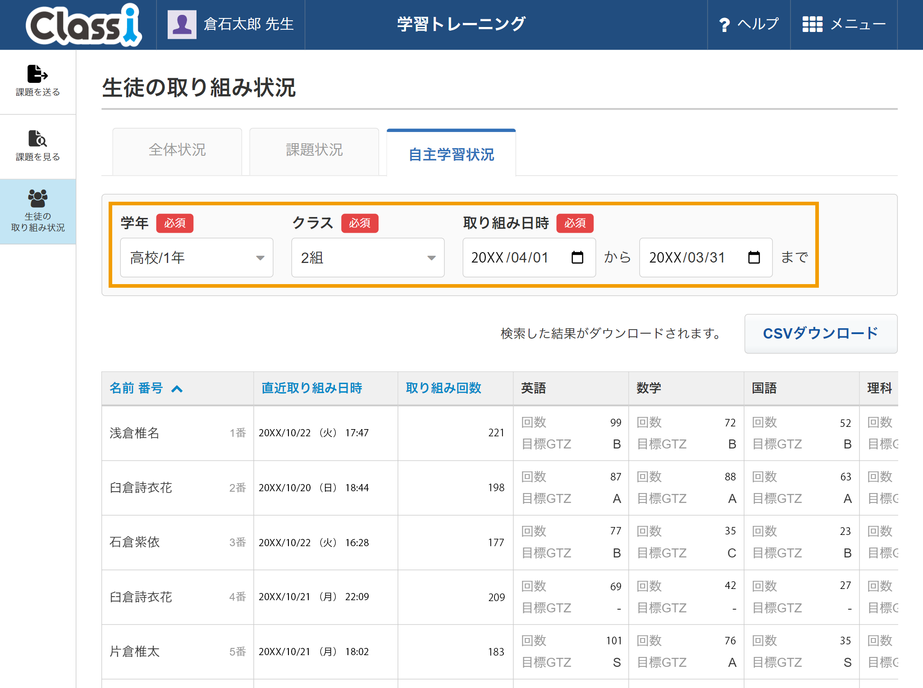Click 数学 count 88 in 2番 row

tap(730, 477)
